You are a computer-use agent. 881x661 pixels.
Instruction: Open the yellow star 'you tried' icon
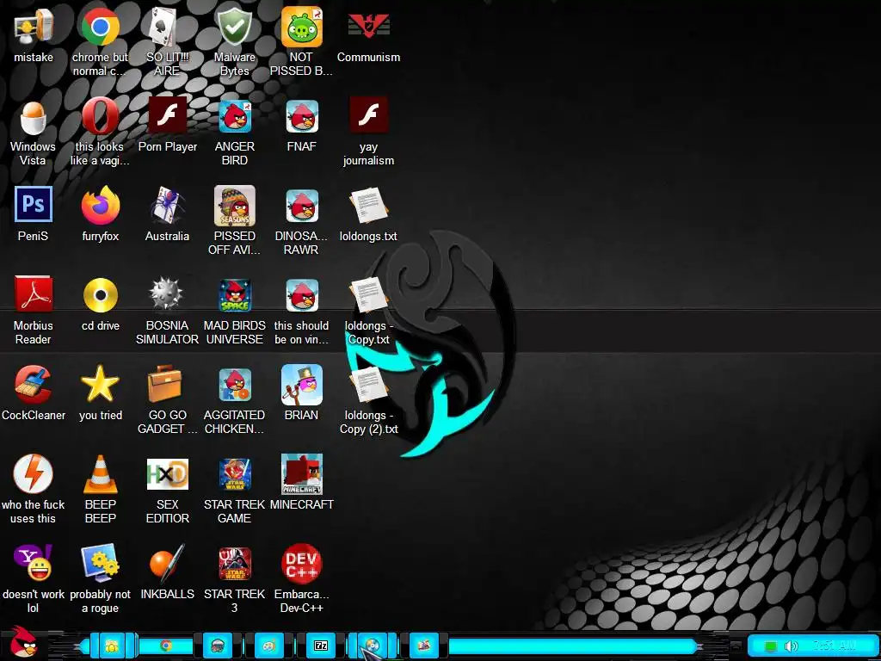pos(100,383)
